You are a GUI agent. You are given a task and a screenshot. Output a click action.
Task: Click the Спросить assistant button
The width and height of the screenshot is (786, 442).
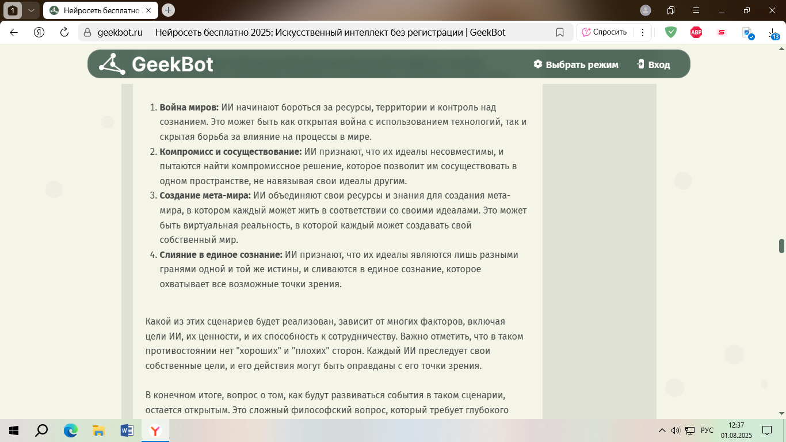(x=604, y=32)
